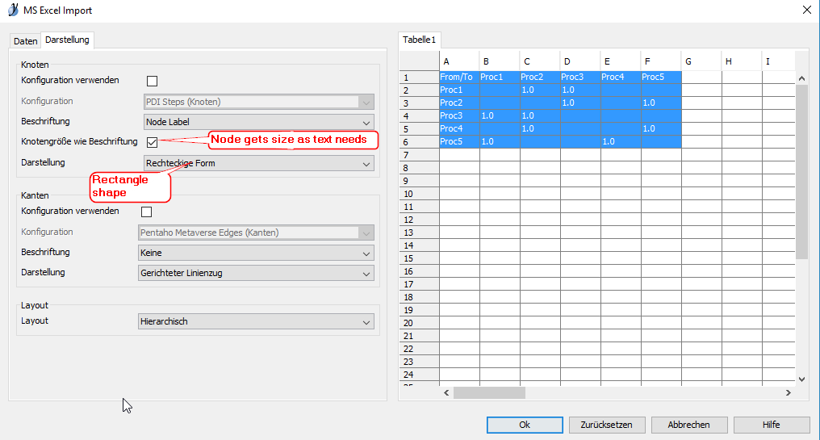The height and width of the screenshot is (440, 820).
Task: Open the Hierarchisch Layout dropdown
Action: pyautogui.click(x=256, y=321)
